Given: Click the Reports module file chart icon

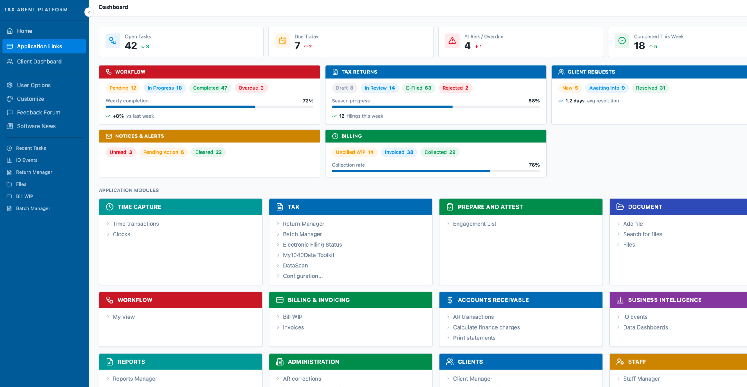Looking at the screenshot, I should (x=109, y=362).
